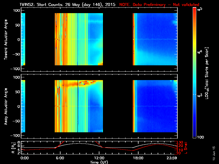This screenshot has height=164, width=219.
Task: Select the 0:00 time tick label
Action: point(24,158)
